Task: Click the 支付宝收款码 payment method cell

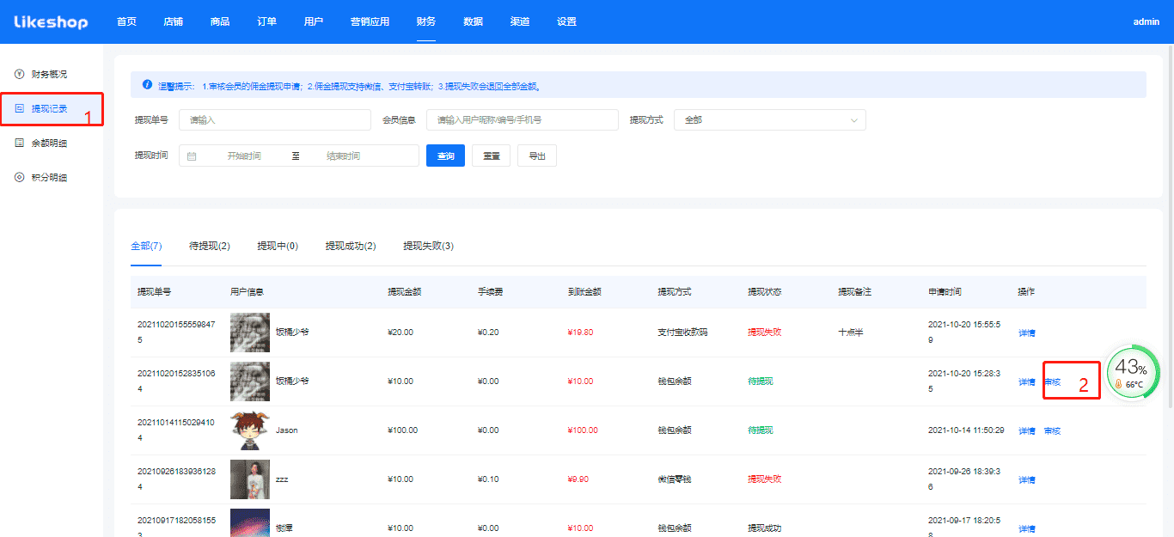Action: click(683, 333)
